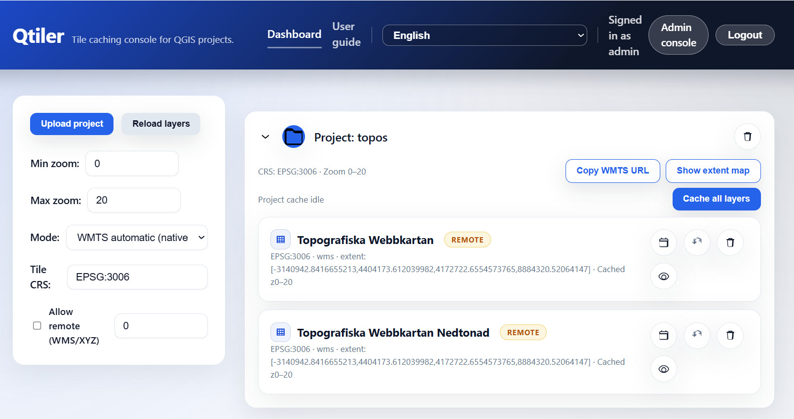Click calendar icon for Topografiska Webbkartan layer
Screen dimensions: 794x419
[664, 243]
